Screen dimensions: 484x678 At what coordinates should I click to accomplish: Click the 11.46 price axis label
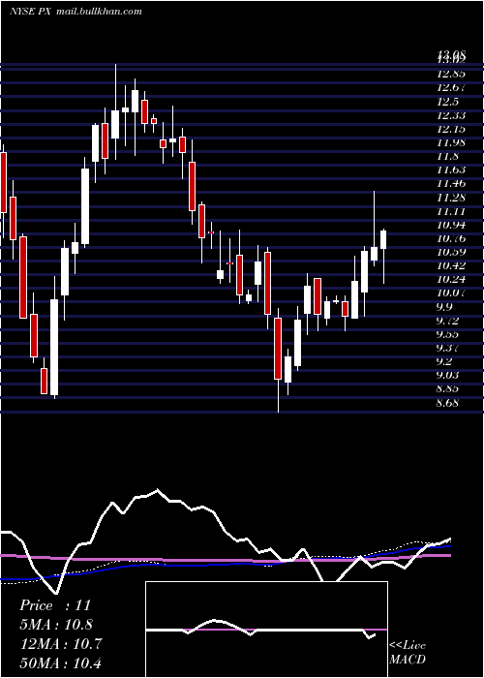[451, 183]
